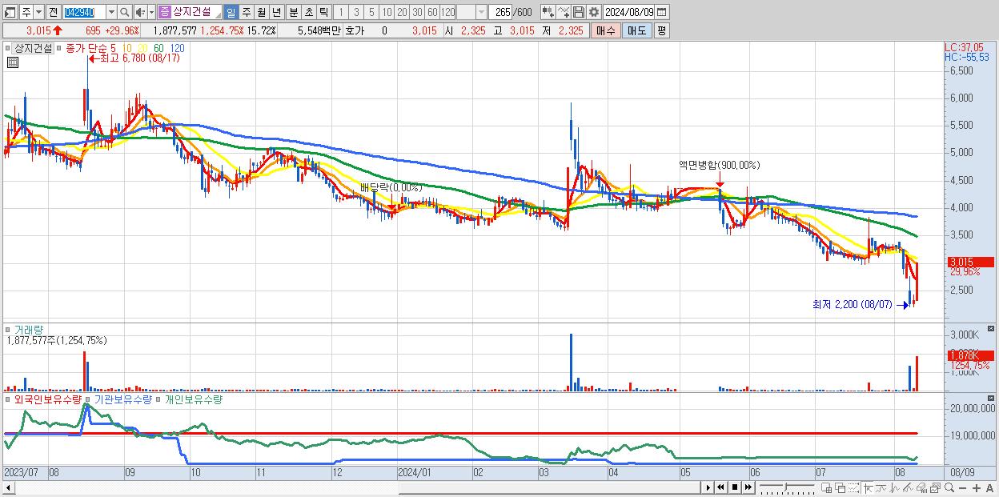Click the split window grid icon

coord(826,487)
